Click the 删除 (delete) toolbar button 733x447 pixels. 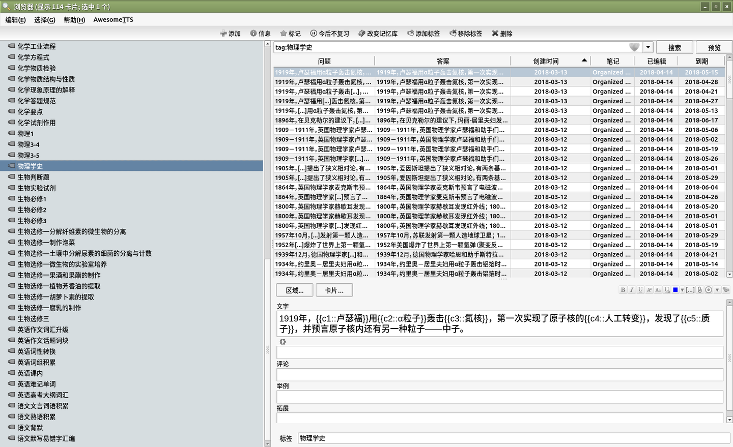tap(502, 34)
